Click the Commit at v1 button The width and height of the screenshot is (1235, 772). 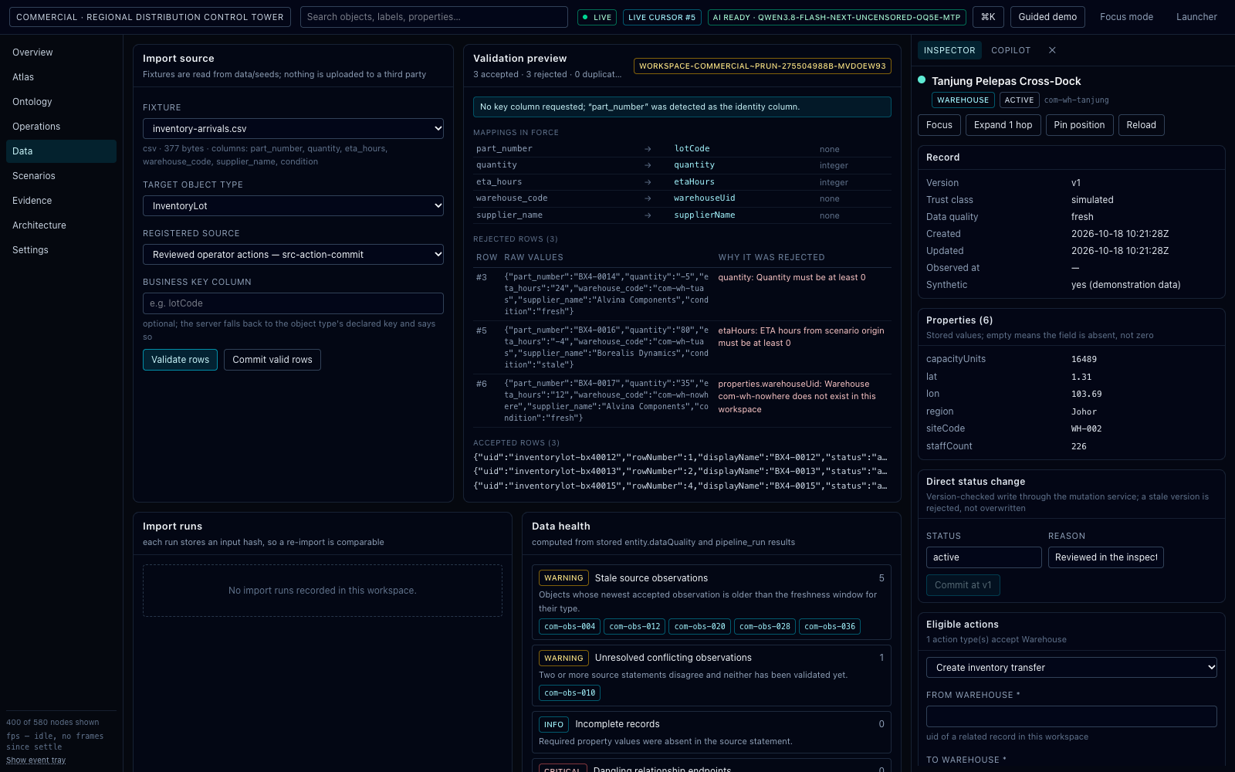963,585
